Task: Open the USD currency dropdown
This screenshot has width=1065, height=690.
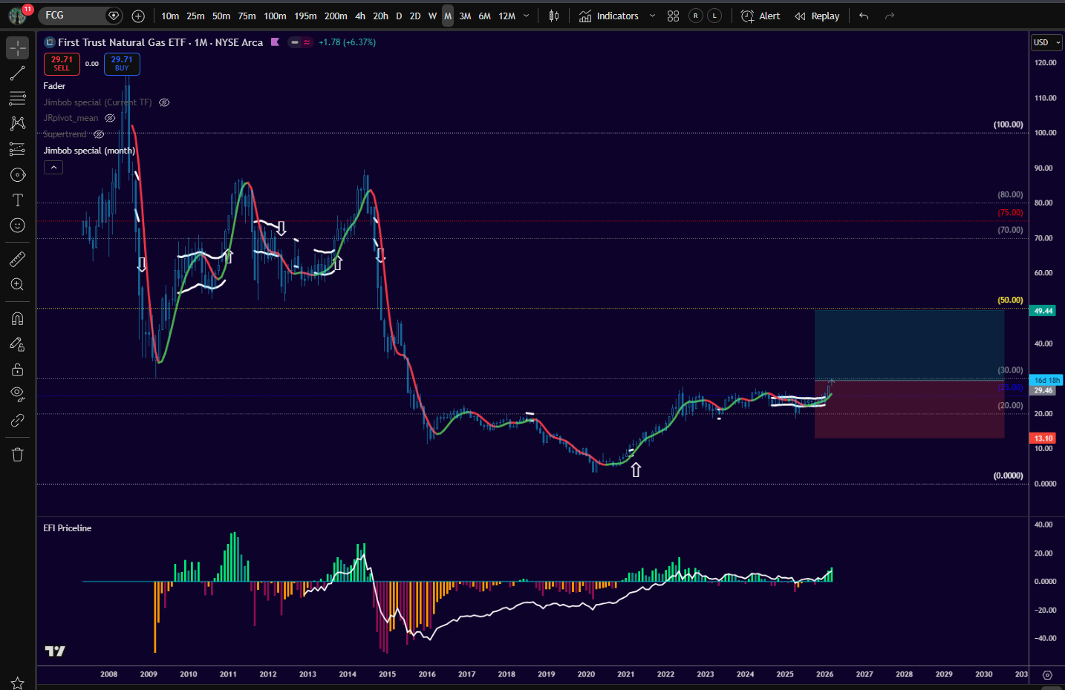Action: [x=1046, y=42]
